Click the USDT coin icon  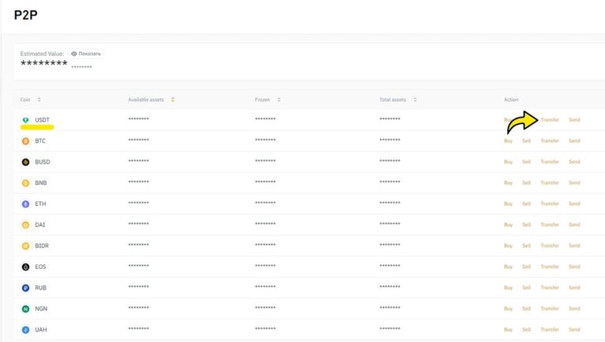coord(25,120)
